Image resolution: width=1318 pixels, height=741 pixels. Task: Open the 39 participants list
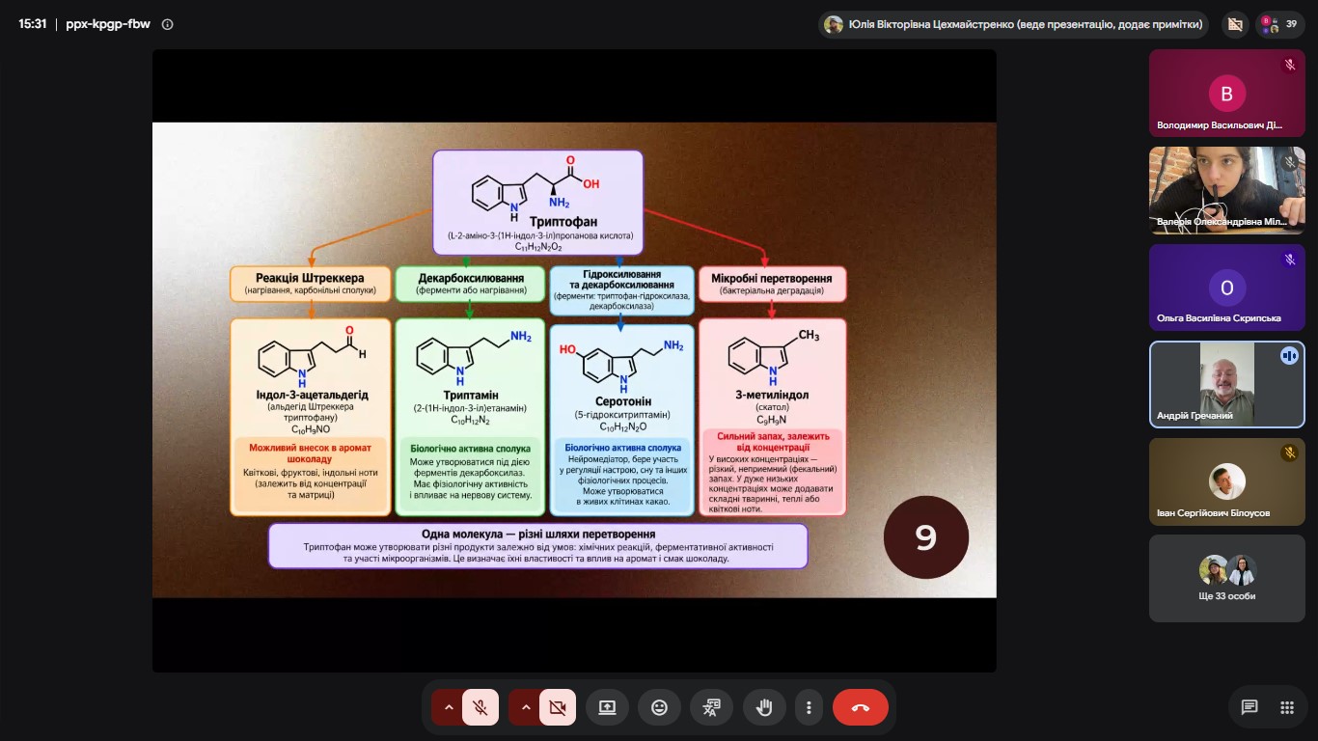tap(1280, 24)
